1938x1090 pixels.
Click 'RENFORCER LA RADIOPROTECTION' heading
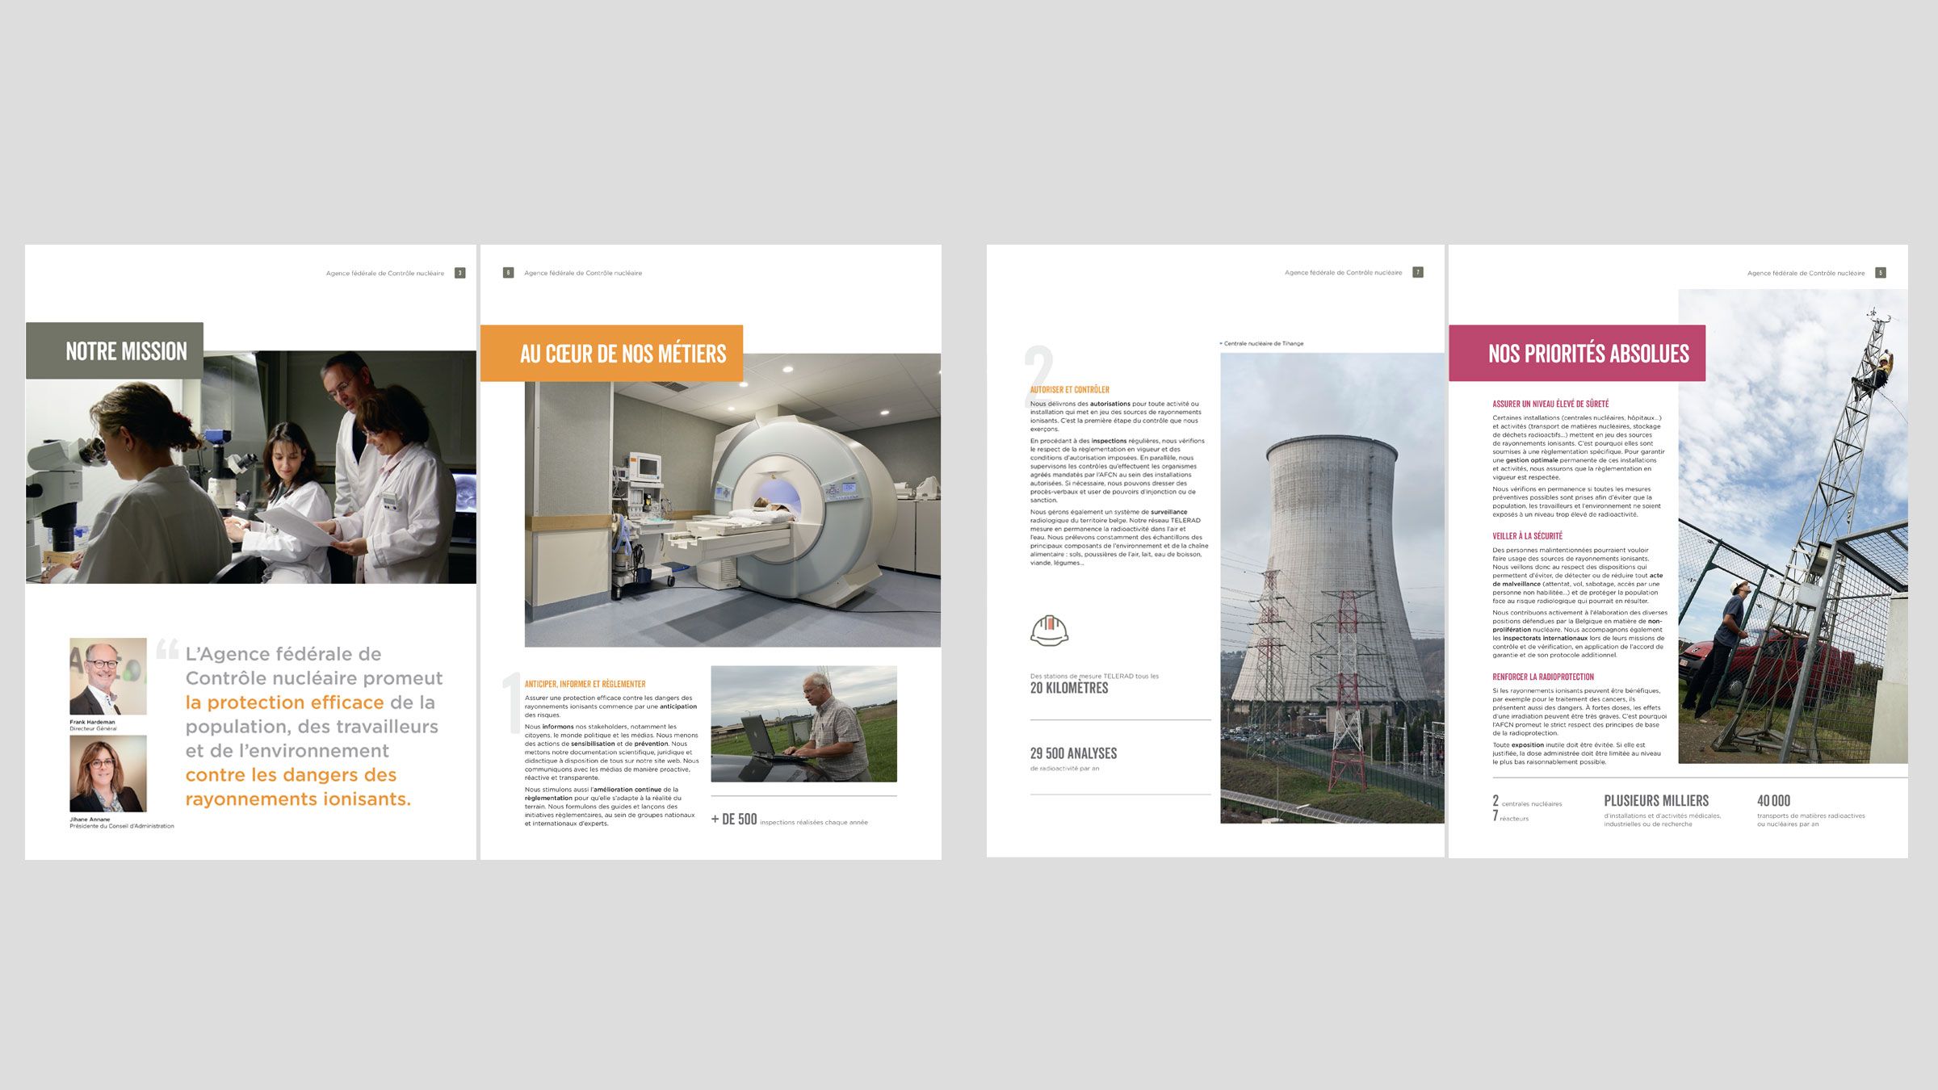point(1543,677)
